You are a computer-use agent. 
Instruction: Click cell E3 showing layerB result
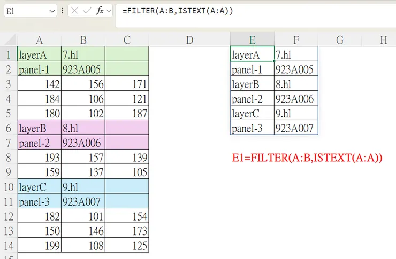[252, 83]
